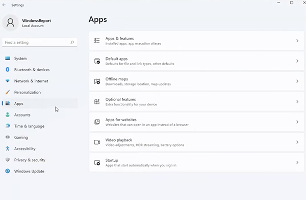Minimize the Settings window
306x200 pixels.
point(278,3)
